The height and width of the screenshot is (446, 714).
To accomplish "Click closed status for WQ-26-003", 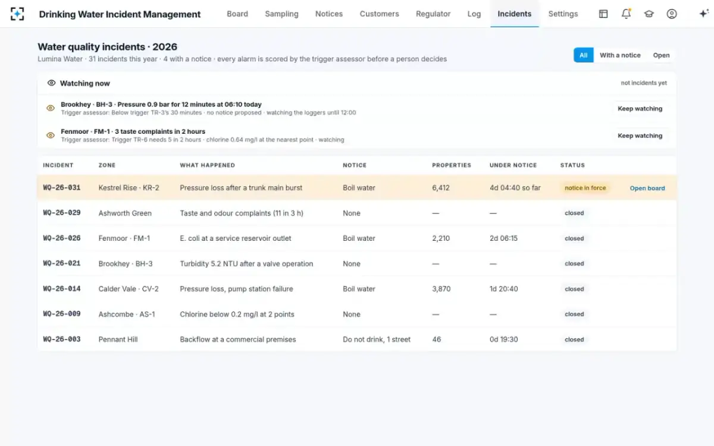I will point(574,340).
